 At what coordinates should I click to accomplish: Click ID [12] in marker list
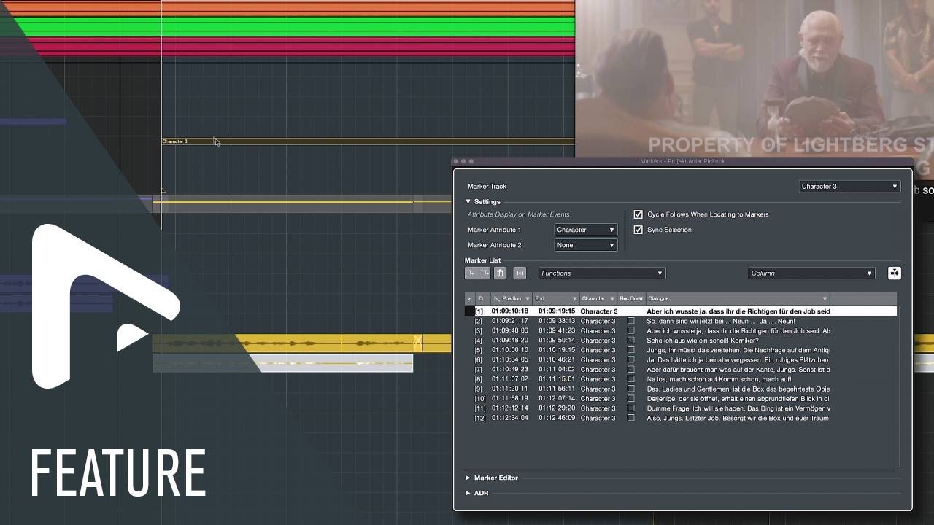(x=479, y=418)
